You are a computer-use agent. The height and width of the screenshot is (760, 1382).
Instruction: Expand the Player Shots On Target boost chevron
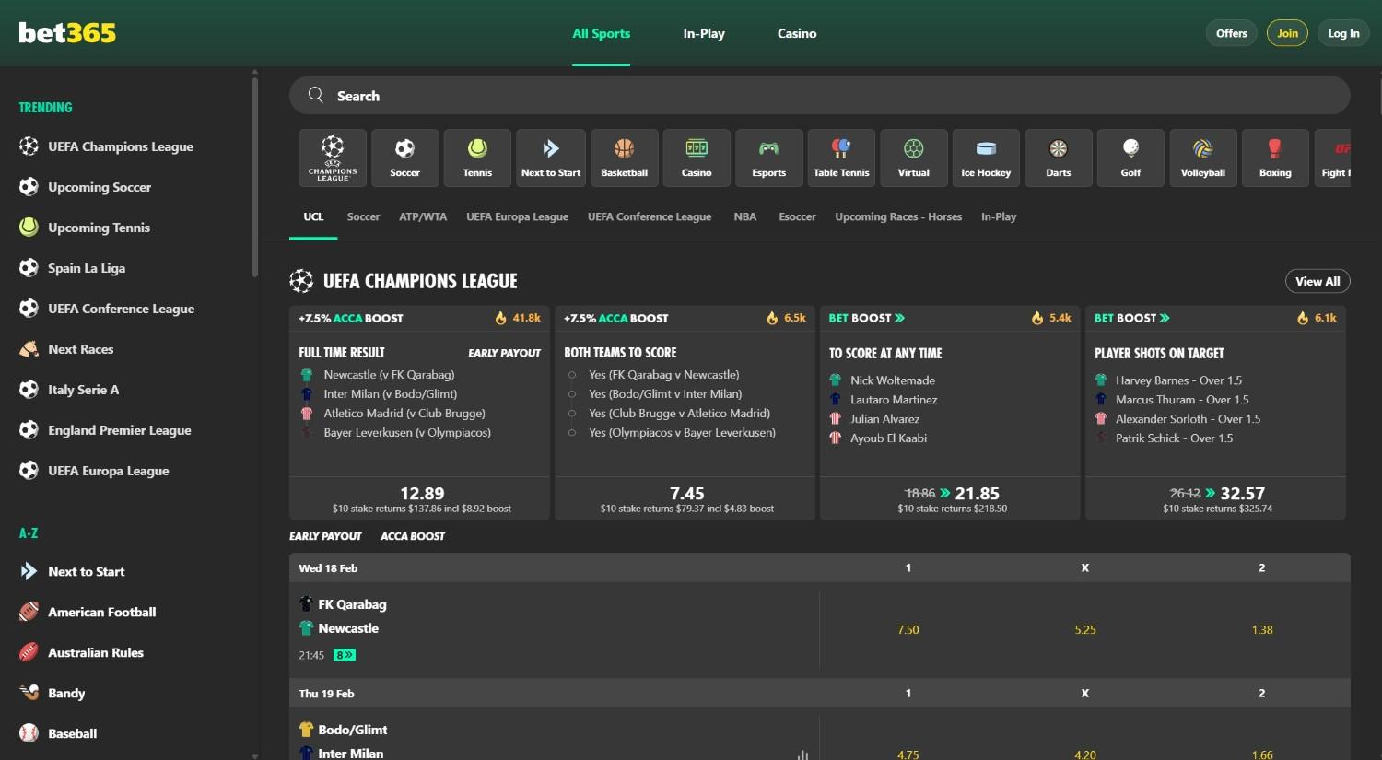1165,317
